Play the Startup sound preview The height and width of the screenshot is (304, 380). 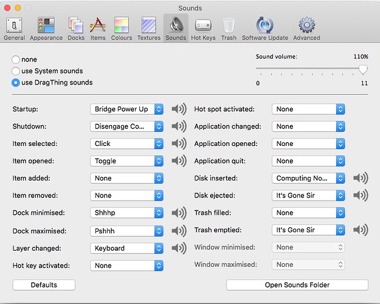point(179,109)
